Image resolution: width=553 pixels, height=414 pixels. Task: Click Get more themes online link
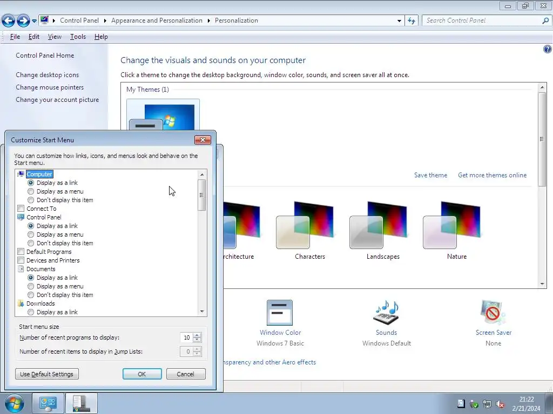[493, 175]
